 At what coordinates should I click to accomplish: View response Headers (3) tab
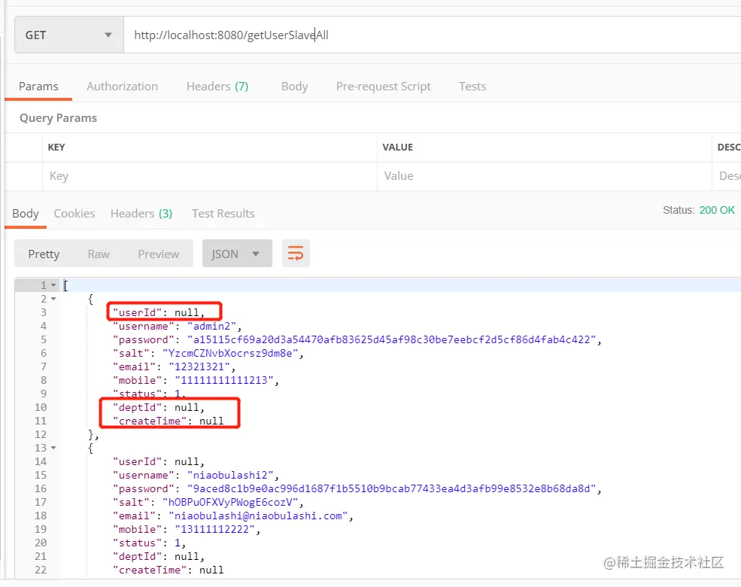click(x=141, y=214)
